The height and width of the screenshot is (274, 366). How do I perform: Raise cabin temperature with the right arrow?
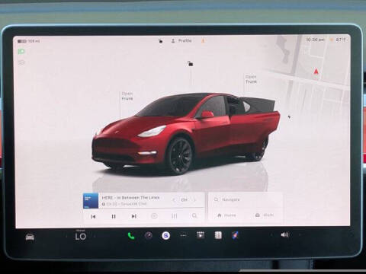[x=95, y=237]
